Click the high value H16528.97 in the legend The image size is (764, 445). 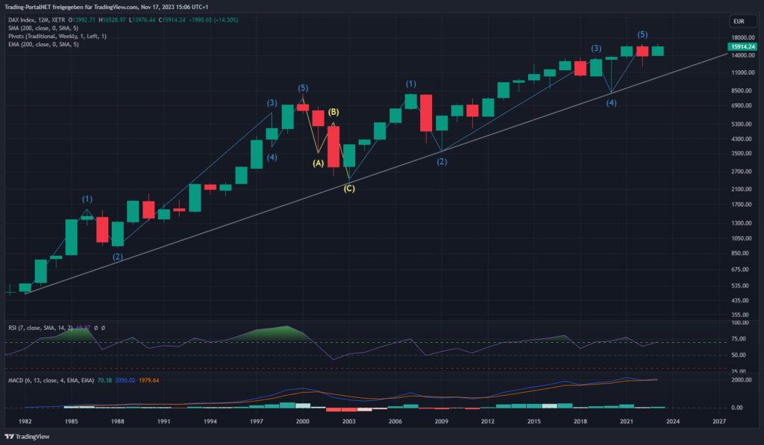(112, 20)
